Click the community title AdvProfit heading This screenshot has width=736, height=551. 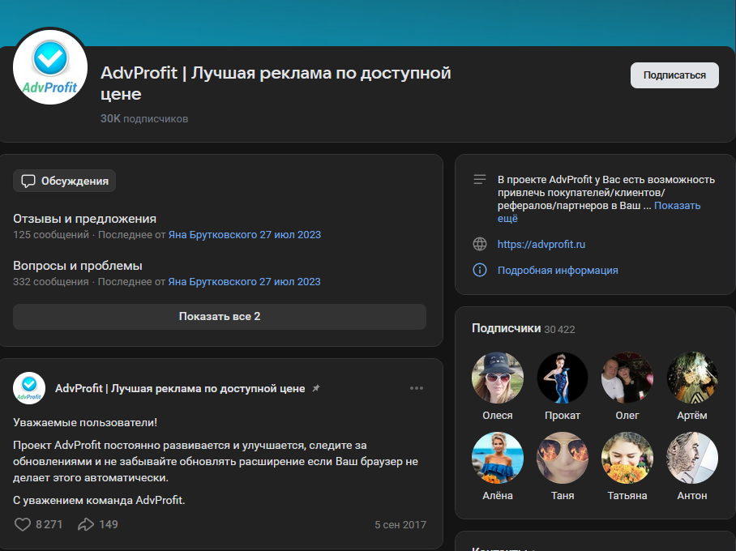pyautogui.click(x=276, y=83)
